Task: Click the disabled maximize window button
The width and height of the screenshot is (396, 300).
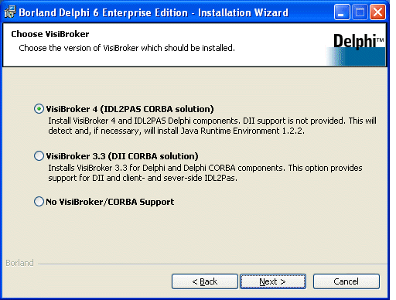Action: 360,12
